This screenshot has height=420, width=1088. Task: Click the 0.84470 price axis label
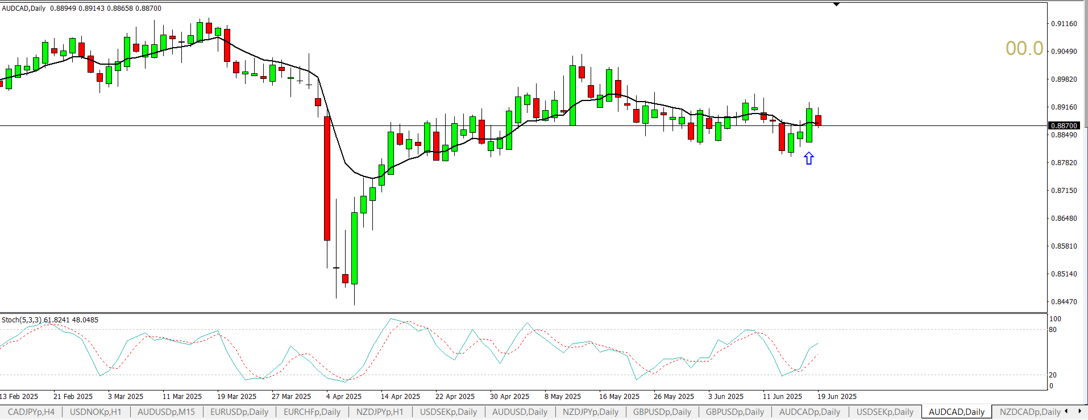[1064, 302]
